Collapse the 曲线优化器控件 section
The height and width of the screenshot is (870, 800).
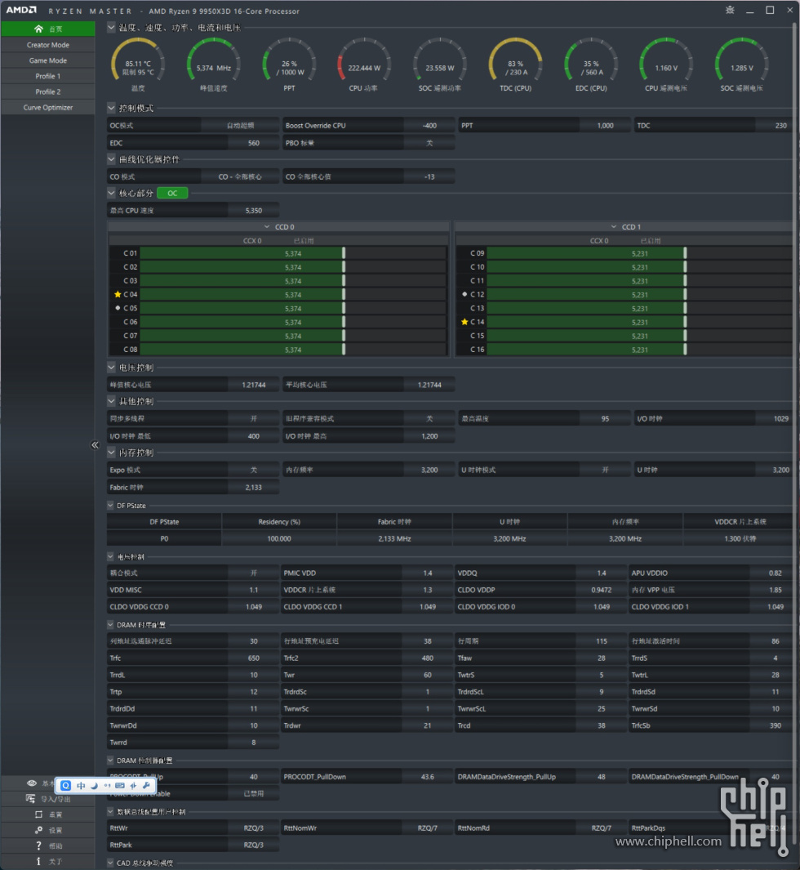click(112, 159)
